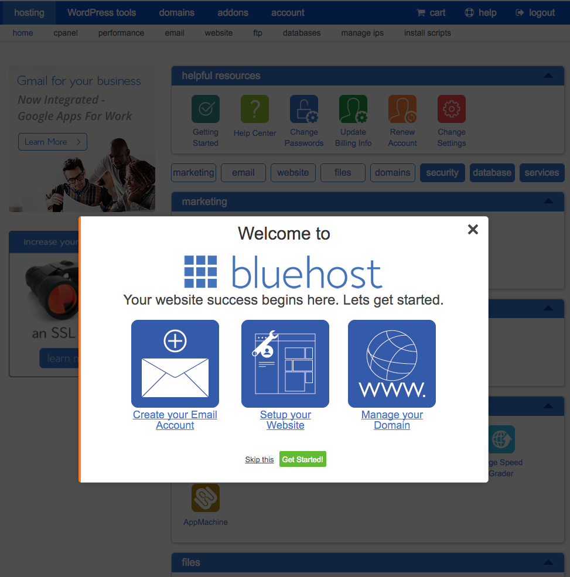Click the green Get Started! button

(302, 459)
